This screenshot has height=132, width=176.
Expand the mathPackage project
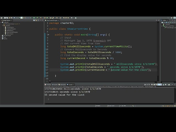(x=1, y=35)
